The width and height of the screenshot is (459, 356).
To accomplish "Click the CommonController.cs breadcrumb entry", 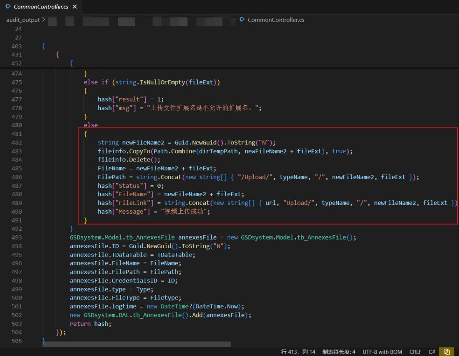I will click(276, 20).
